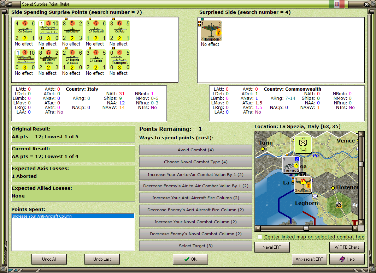Image resolution: width=376 pixels, height=273 pixels.
Task: Click Increase Your Anti-Aircraft Fire Column
Action: (196, 198)
